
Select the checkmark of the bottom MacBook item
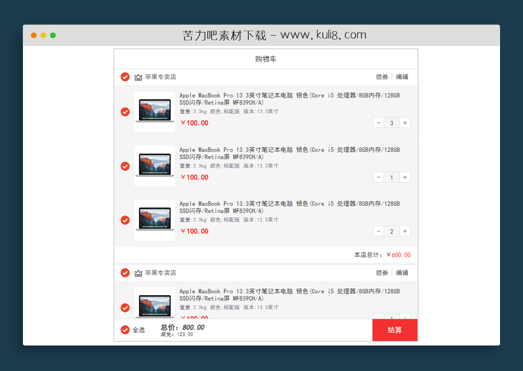(x=125, y=307)
